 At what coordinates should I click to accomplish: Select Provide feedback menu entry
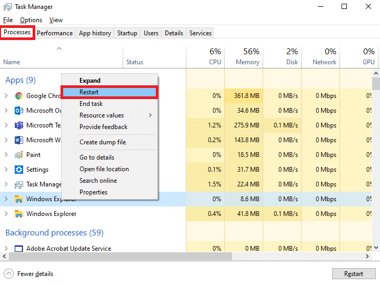[x=109, y=127]
